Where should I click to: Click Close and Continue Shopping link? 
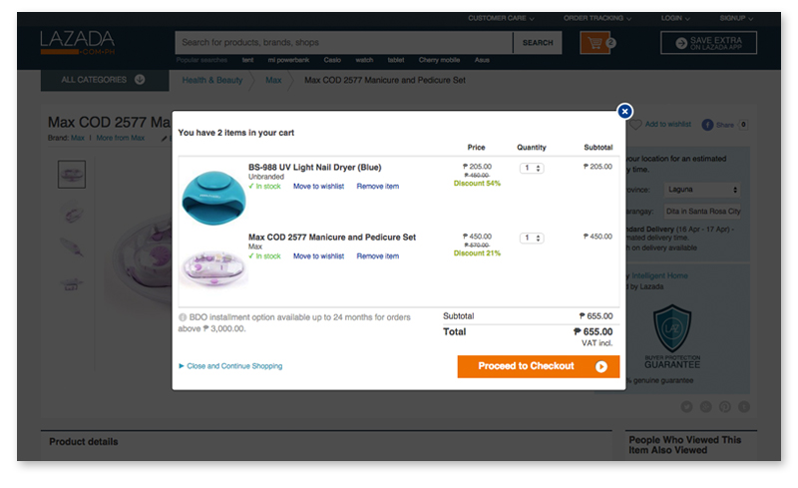[234, 366]
